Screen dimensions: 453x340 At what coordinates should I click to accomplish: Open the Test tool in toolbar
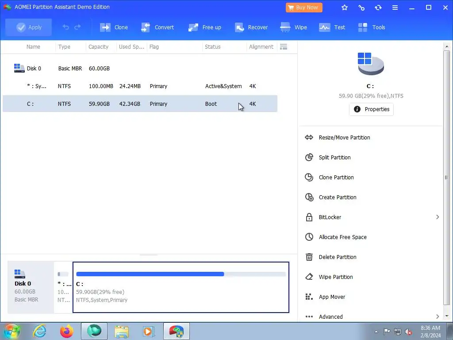[x=332, y=27]
